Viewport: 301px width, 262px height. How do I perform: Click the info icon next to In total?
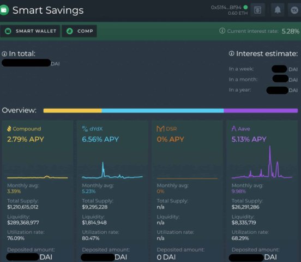click(4, 54)
